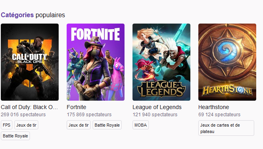Choose Jeux de tir tag under Fortnite
The height and width of the screenshot is (149, 263).
tap(79, 125)
